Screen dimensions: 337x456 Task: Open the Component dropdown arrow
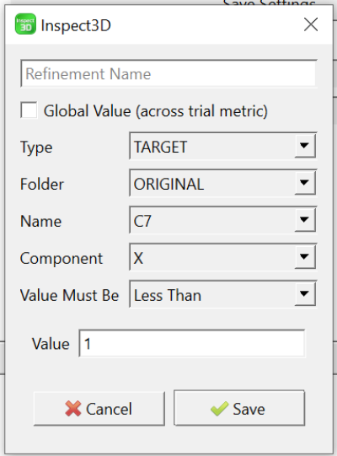pos(304,256)
